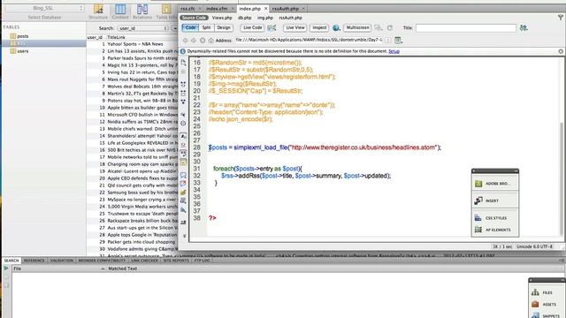Open the Adobe BrowserLab panel
This screenshot has height=318, width=566.
(495, 184)
